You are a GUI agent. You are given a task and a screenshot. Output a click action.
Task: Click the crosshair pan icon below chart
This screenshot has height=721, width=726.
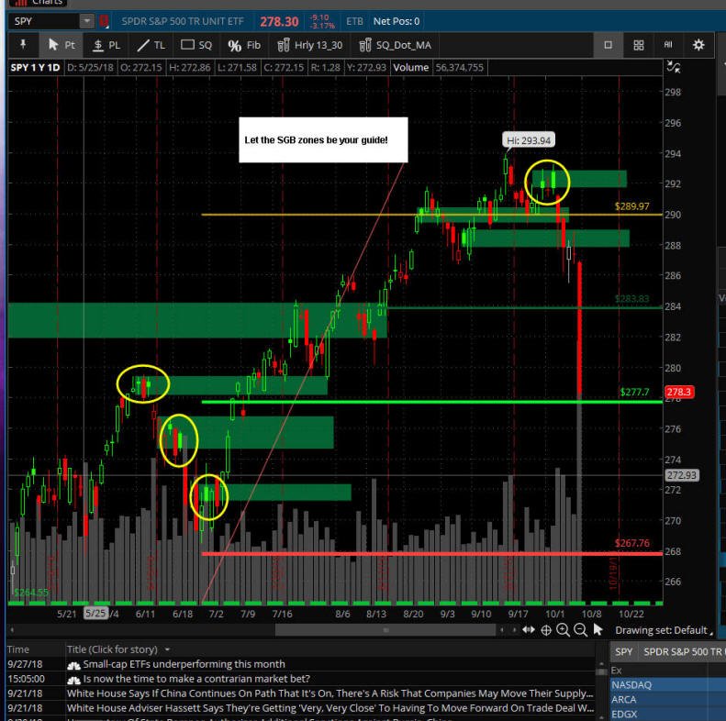pos(546,630)
